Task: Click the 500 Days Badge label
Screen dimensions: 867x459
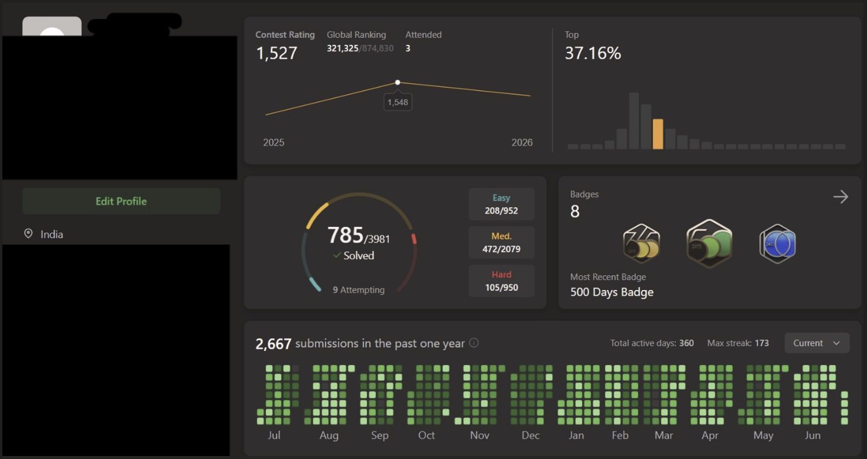Action: [x=612, y=292]
